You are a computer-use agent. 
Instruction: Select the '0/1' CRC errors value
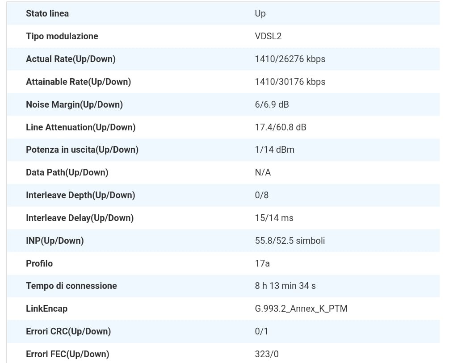pyautogui.click(x=261, y=331)
